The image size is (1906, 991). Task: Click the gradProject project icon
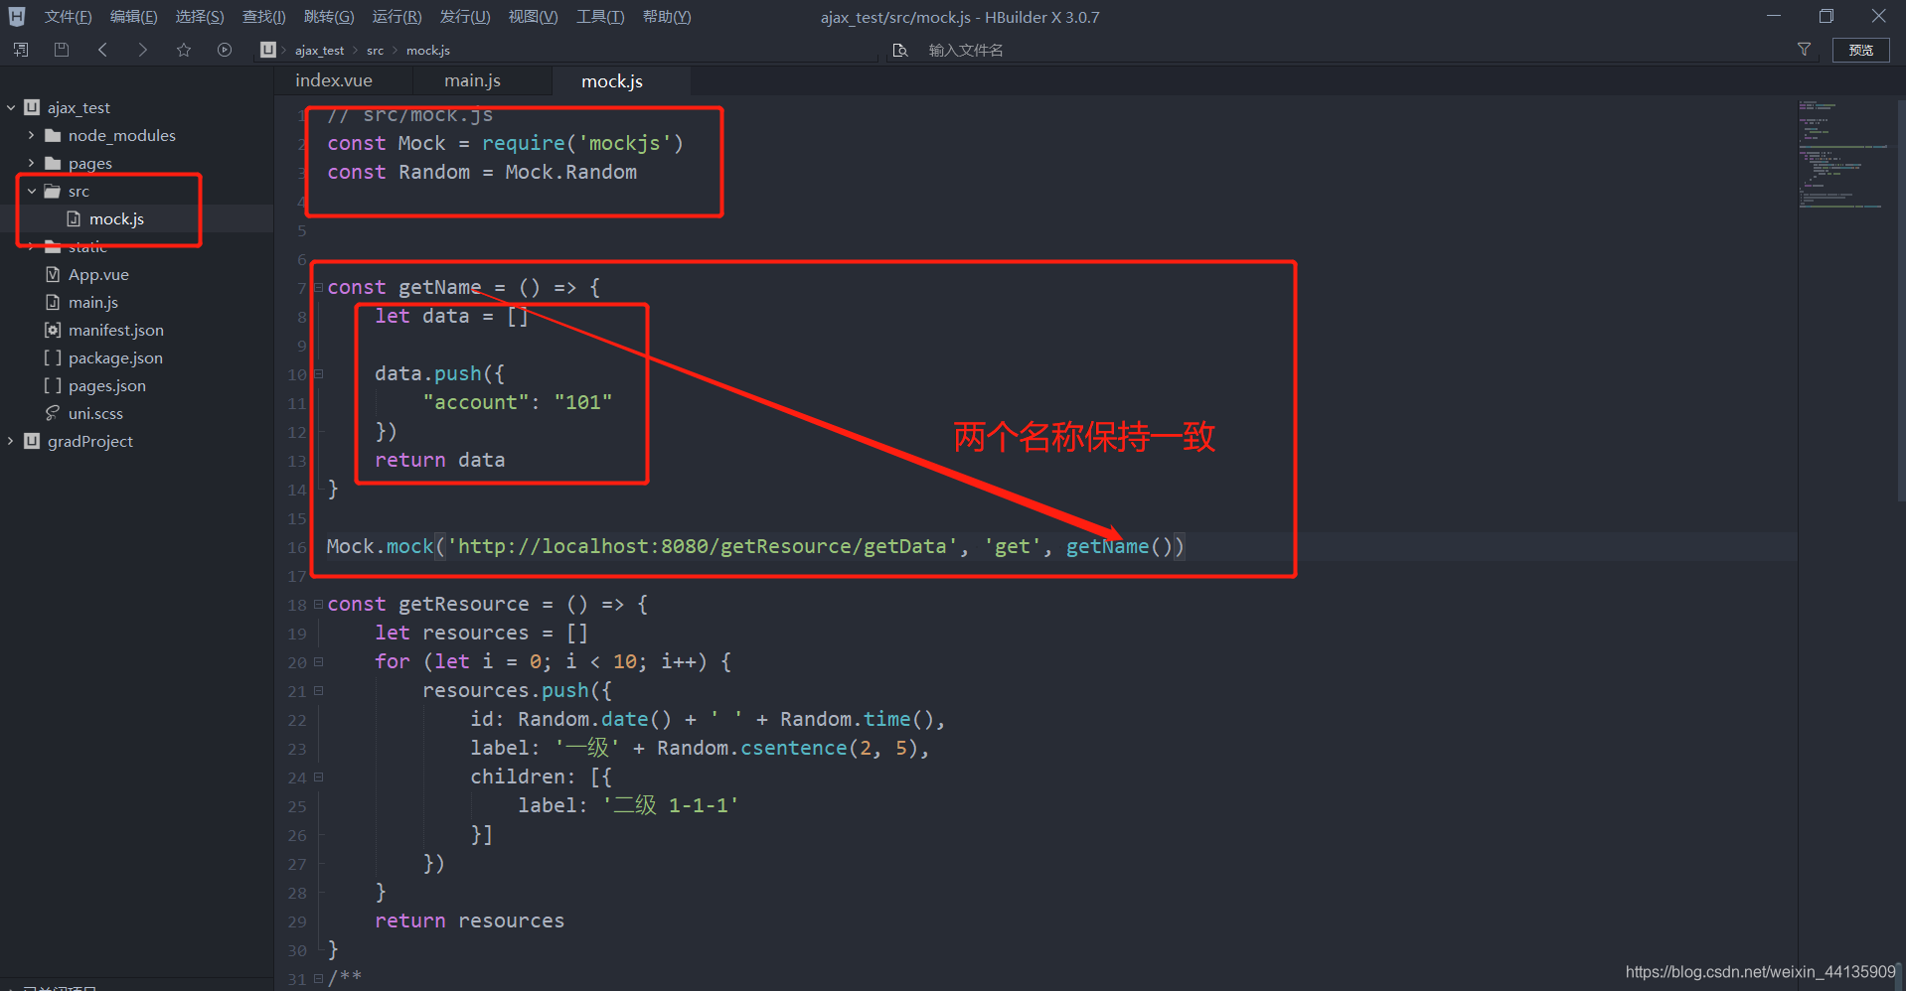point(33,441)
